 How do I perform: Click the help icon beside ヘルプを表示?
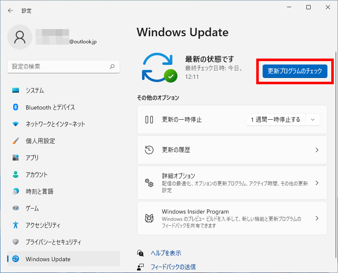[140, 253]
